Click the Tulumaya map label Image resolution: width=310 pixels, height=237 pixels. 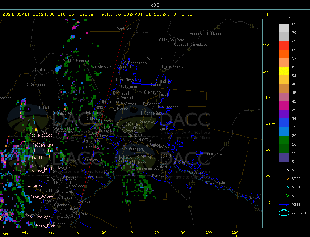[129, 86]
